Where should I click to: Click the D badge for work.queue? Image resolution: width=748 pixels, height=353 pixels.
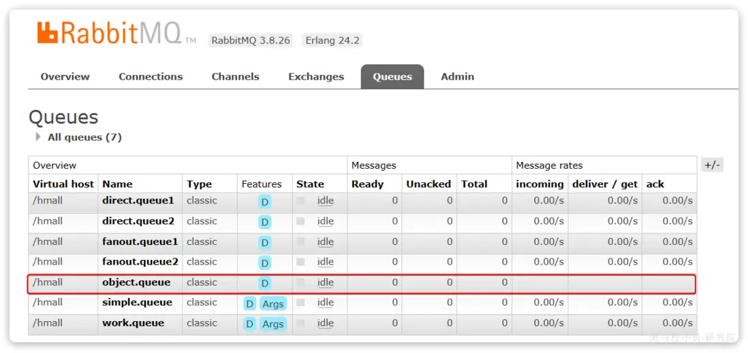(249, 324)
